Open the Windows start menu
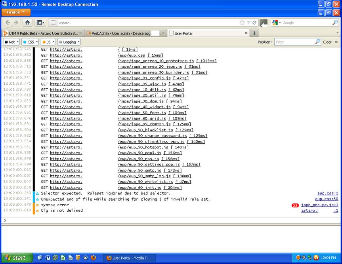 [17, 258]
